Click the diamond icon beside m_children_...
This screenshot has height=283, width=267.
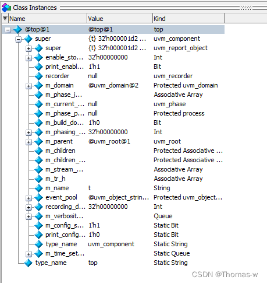pyautogui.click(x=38, y=160)
